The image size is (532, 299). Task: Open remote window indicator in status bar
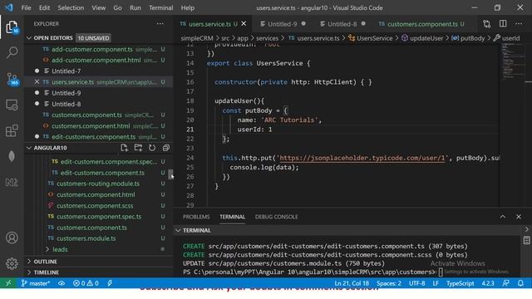click(x=8, y=283)
